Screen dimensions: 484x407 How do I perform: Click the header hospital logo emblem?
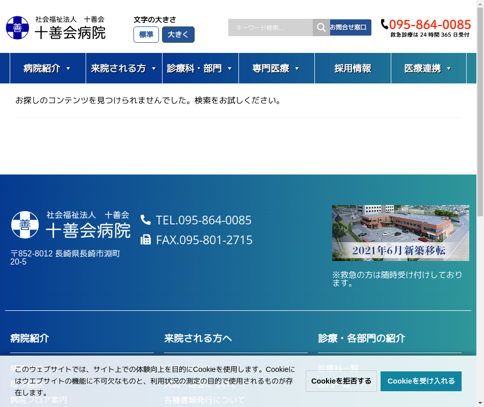[17, 27]
